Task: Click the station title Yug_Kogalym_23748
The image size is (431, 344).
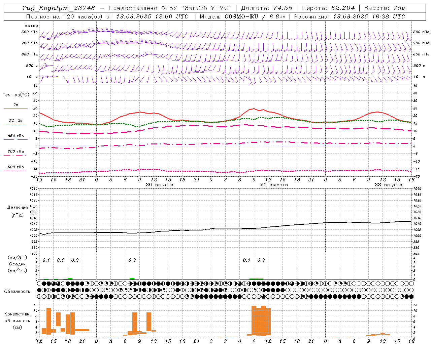Action: tap(59, 8)
